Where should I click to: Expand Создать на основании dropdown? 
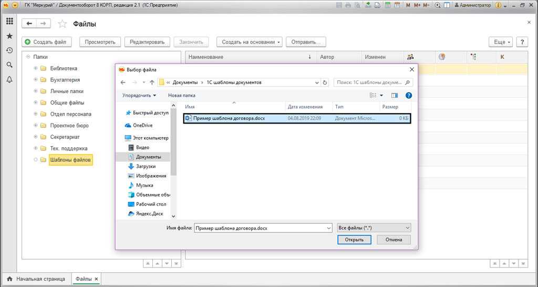[250, 42]
